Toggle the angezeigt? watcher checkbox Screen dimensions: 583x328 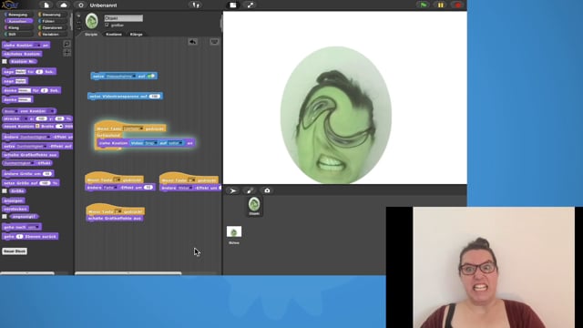[x=5, y=217]
